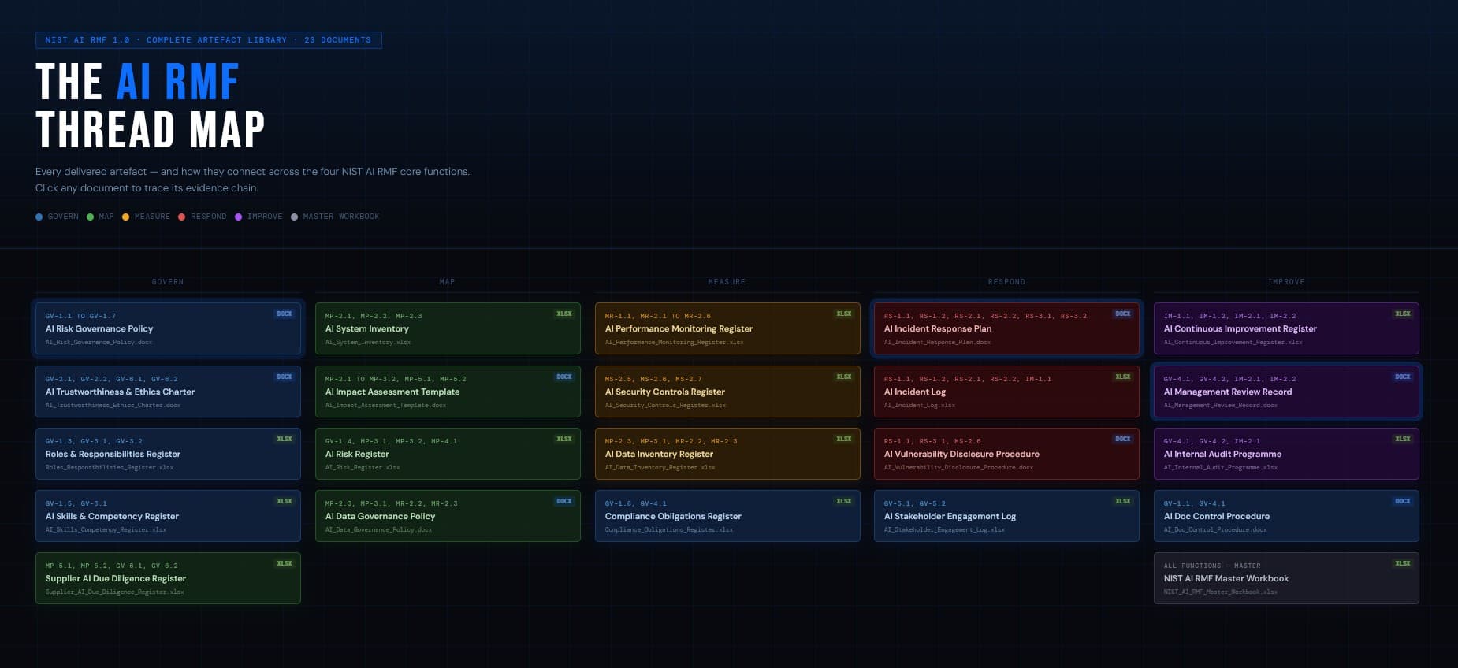
Task: Click filename NIST_AI_RMF_Master_Workbook.xlsx
Action: tap(1220, 592)
